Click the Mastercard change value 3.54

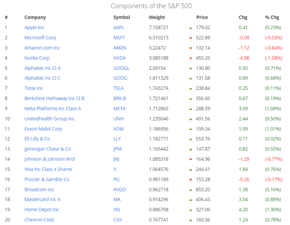click(x=243, y=199)
